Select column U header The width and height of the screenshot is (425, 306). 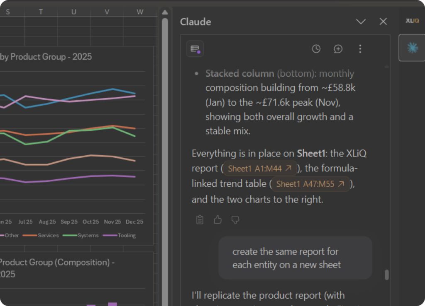(74, 12)
